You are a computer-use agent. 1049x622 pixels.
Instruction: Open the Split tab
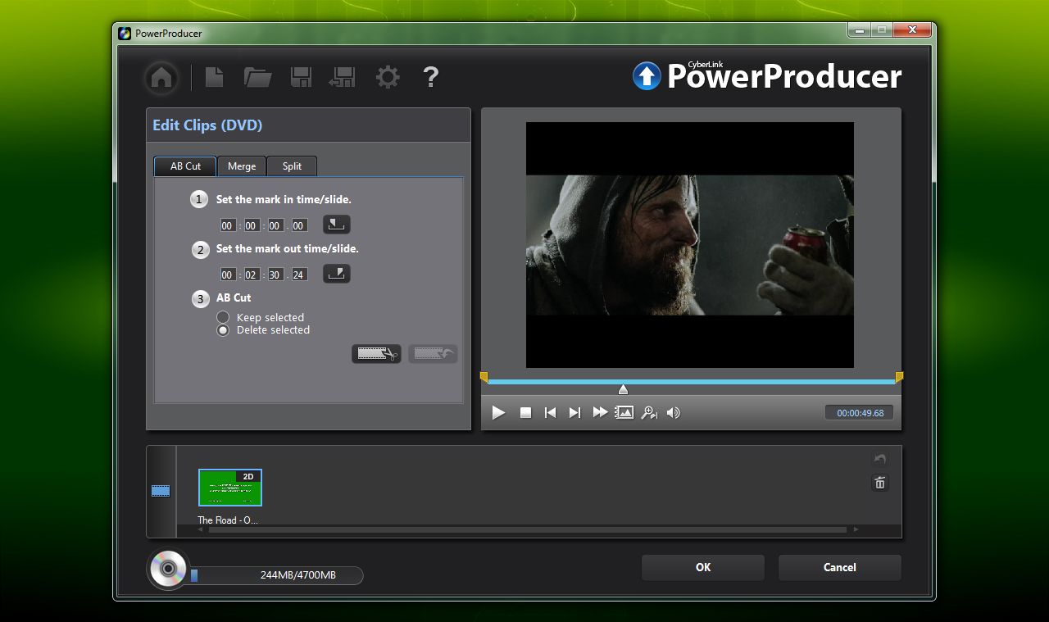pos(292,166)
